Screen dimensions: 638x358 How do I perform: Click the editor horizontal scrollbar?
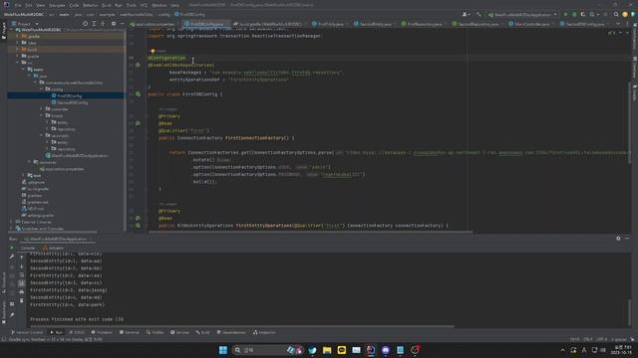pyautogui.click(x=310, y=232)
